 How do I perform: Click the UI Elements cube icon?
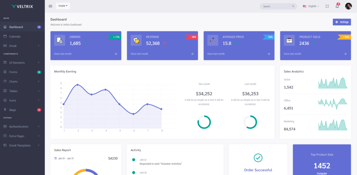(5, 62)
